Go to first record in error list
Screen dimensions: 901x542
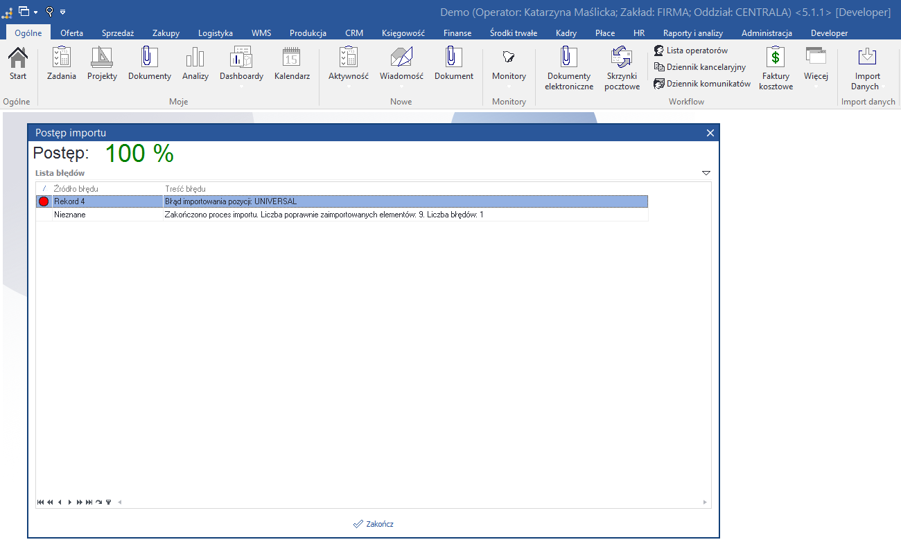(x=40, y=502)
